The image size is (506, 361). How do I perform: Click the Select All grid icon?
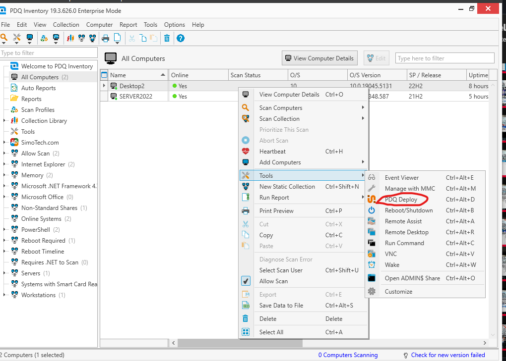coord(246,332)
